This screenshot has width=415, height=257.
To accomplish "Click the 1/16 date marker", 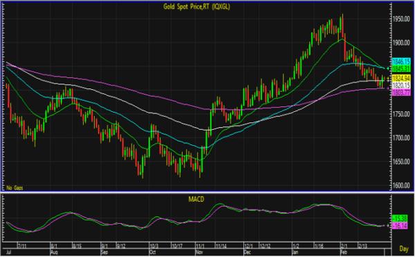I will 319,246.
